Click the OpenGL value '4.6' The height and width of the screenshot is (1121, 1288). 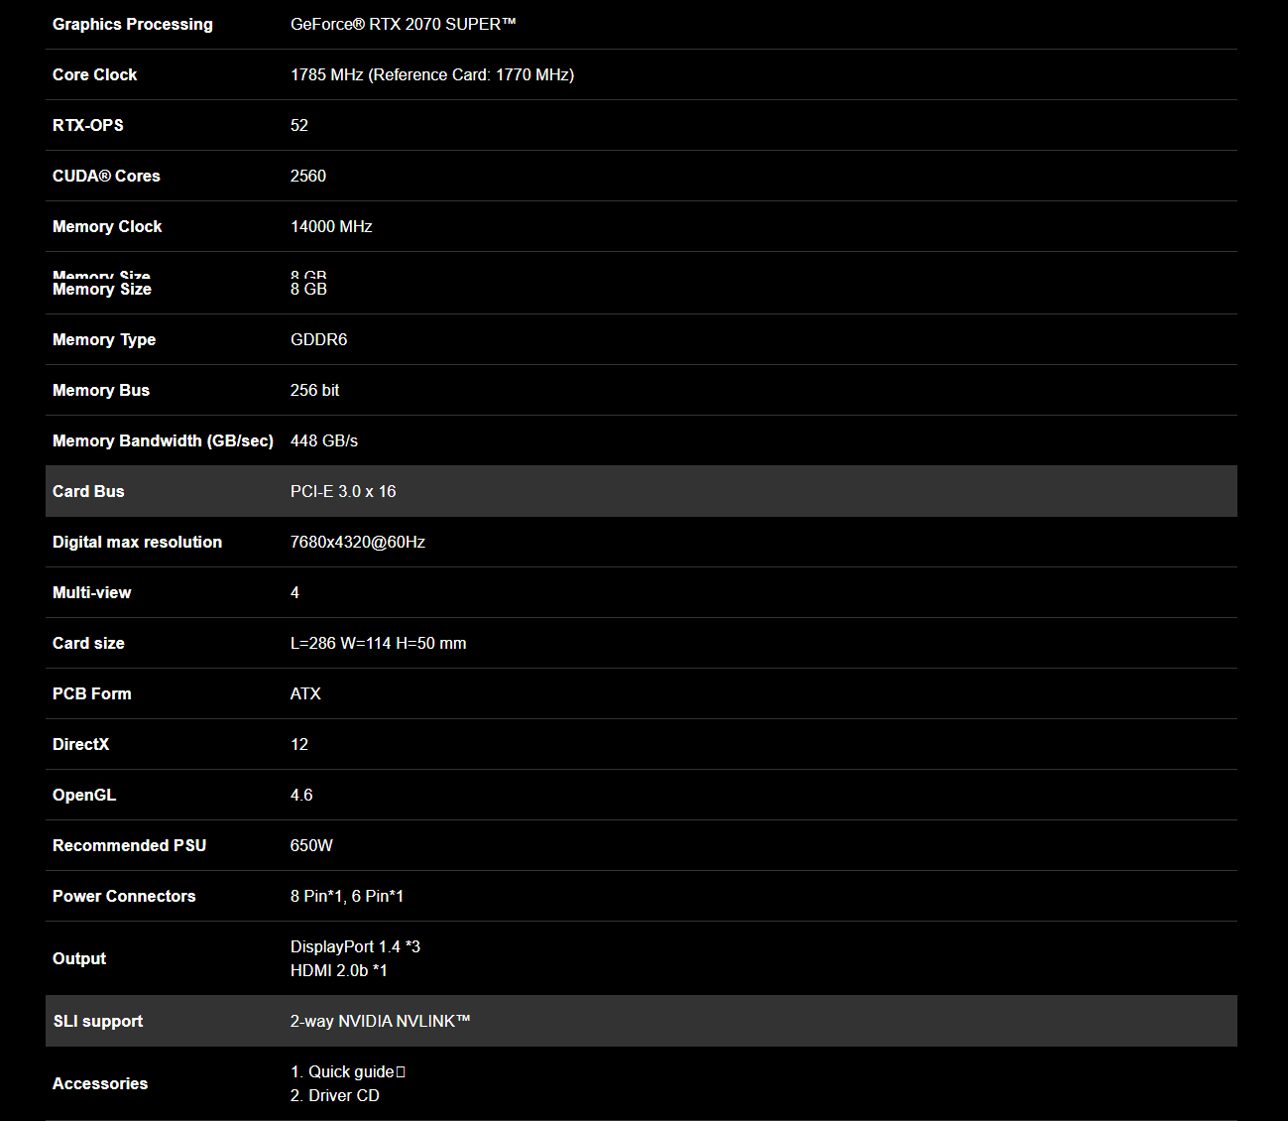[301, 795]
